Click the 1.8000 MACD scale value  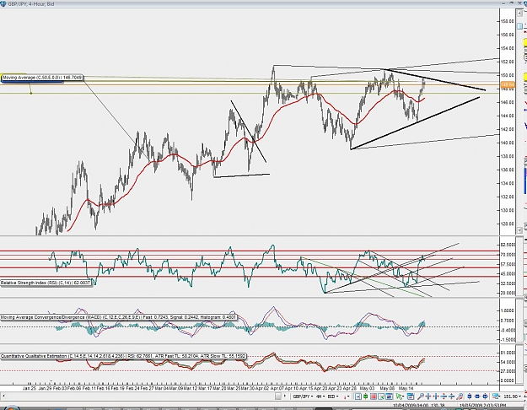[x=508, y=310]
